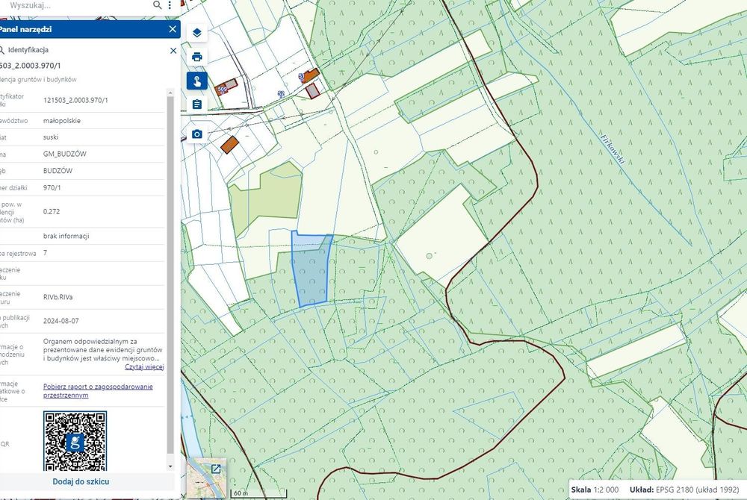747x500 pixels.
Task: Click the Dodaj do szkicu button
Action: [x=81, y=481]
